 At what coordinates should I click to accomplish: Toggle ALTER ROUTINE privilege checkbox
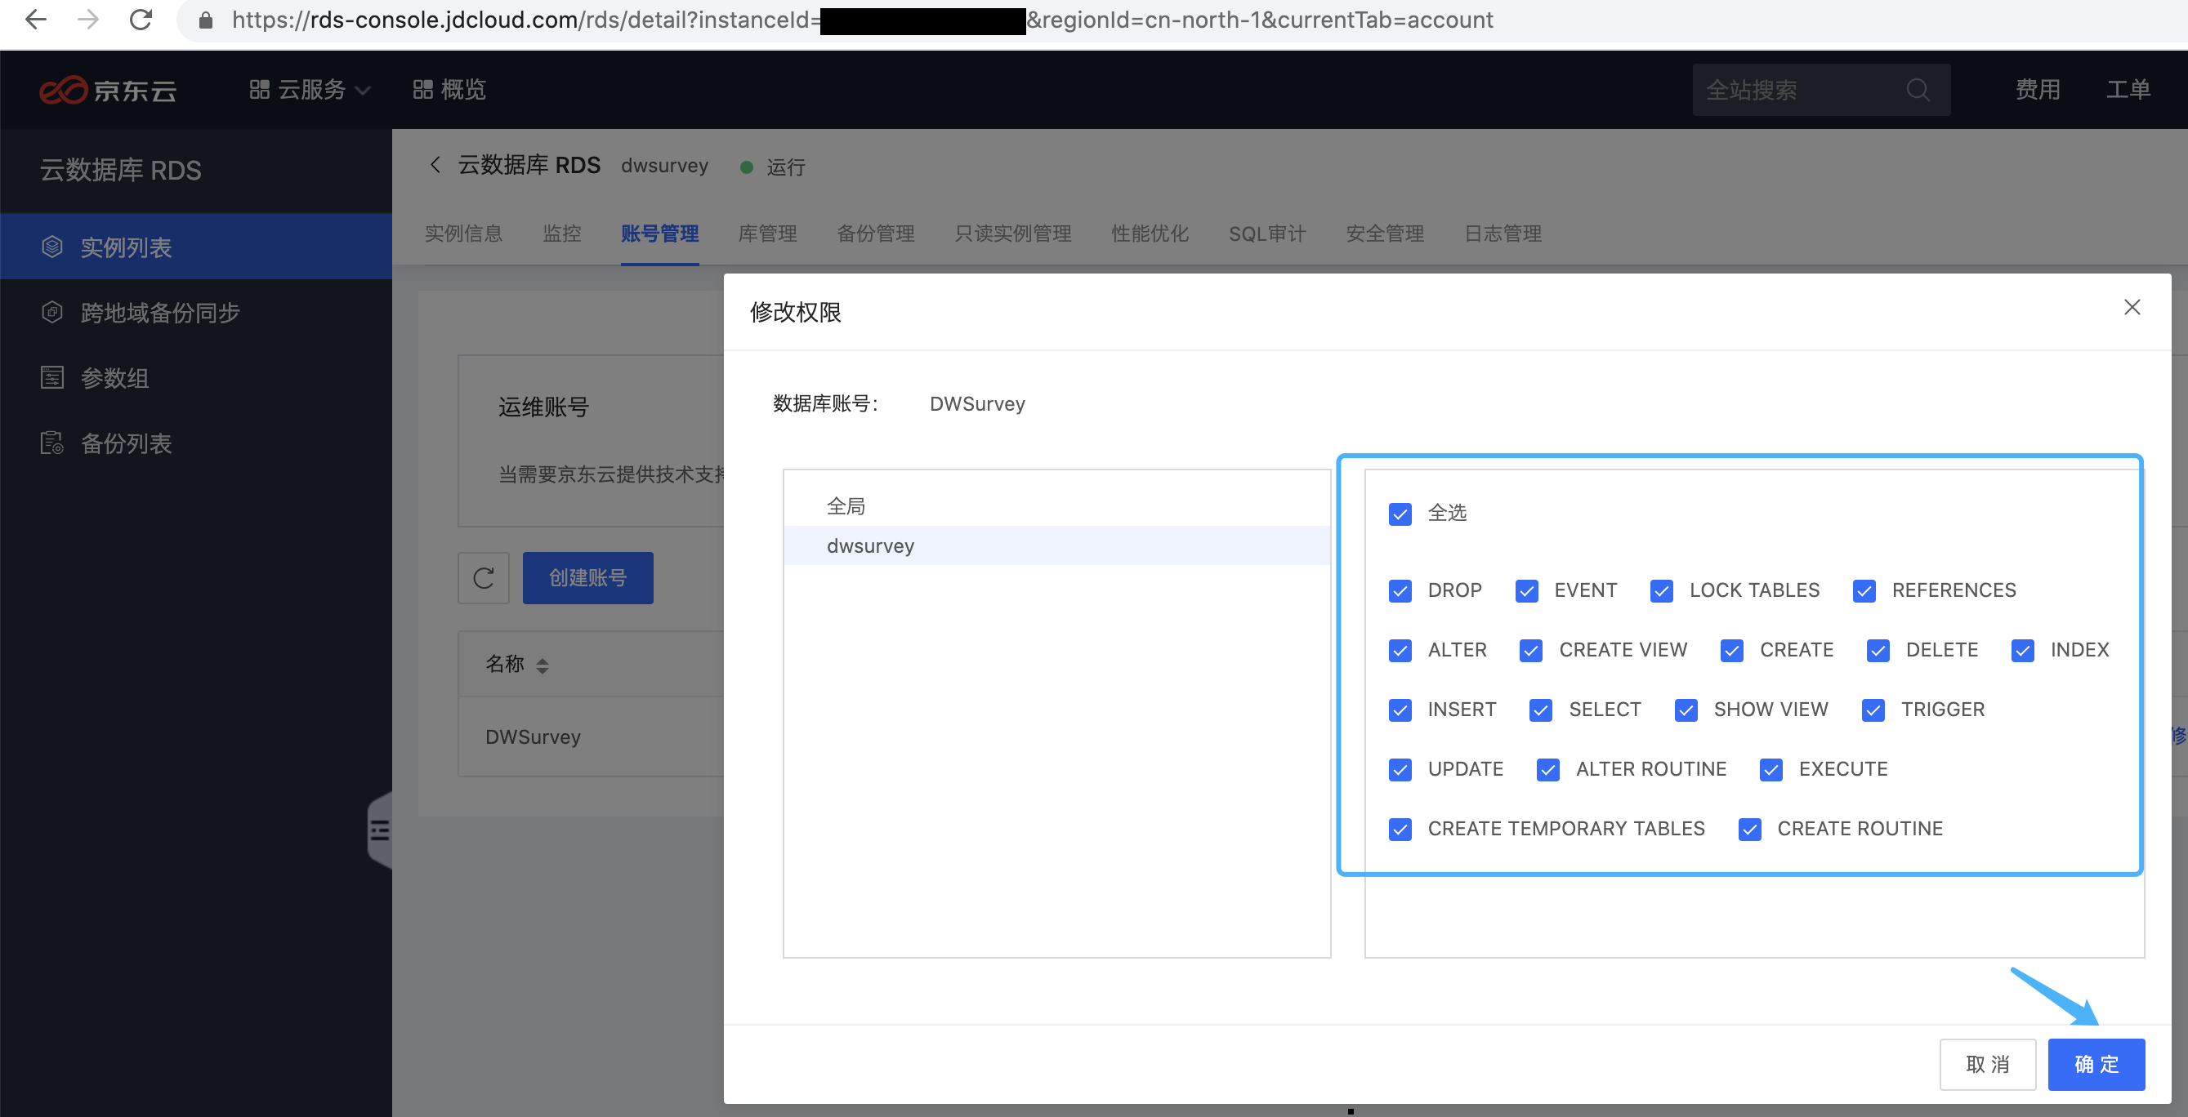pyautogui.click(x=1547, y=769)
